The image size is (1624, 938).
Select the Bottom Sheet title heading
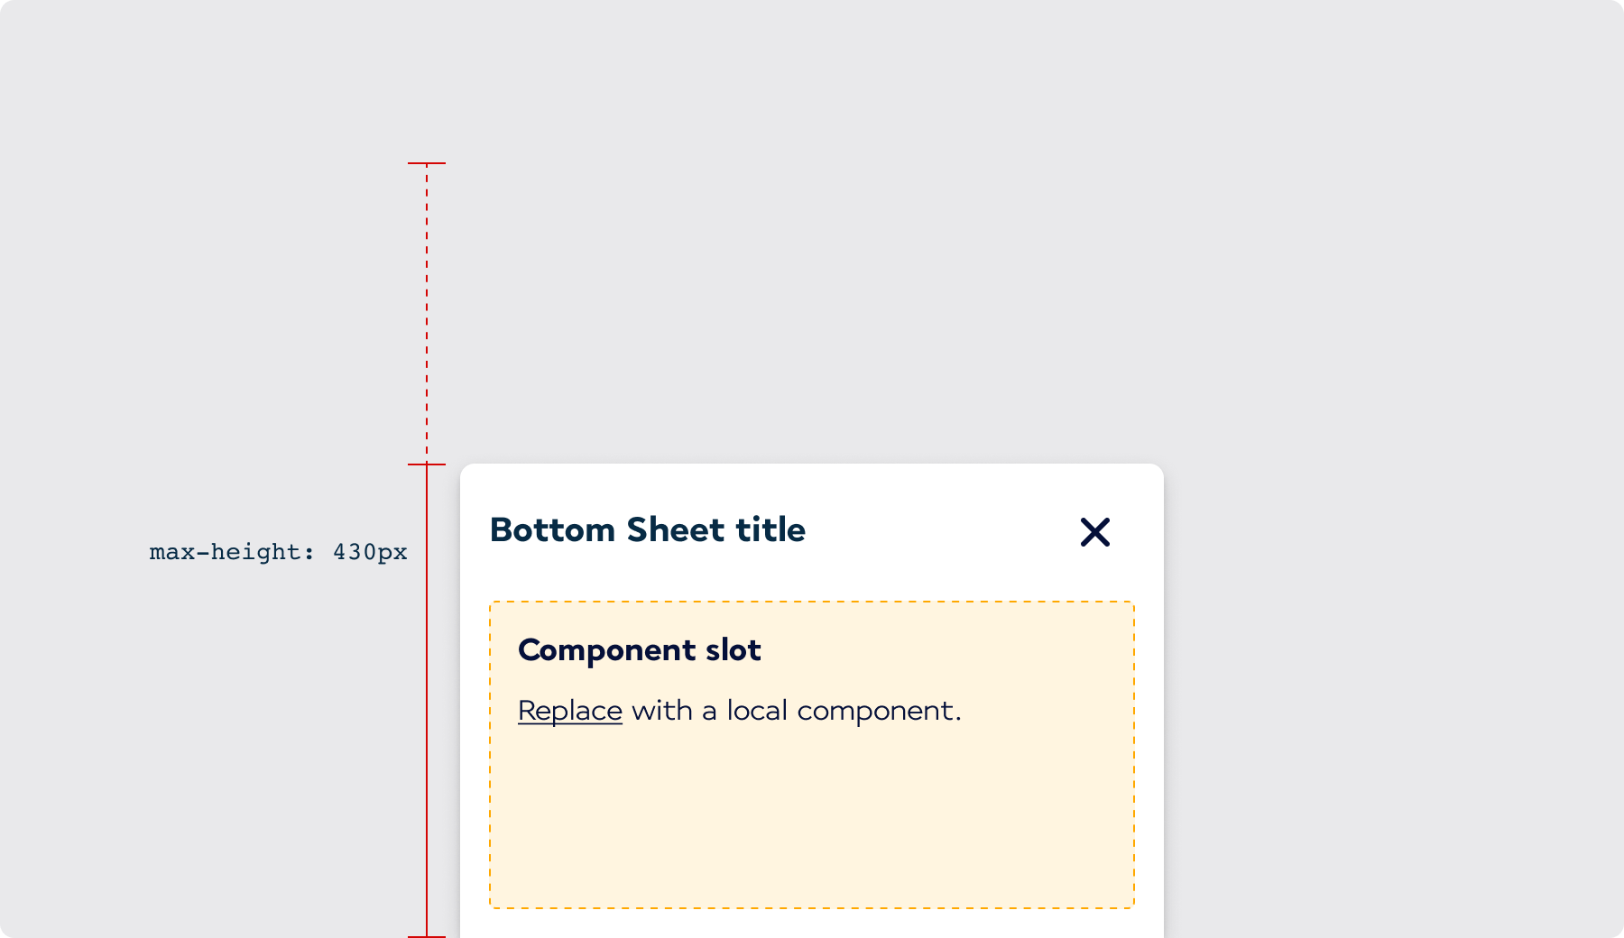coord(647,530)
